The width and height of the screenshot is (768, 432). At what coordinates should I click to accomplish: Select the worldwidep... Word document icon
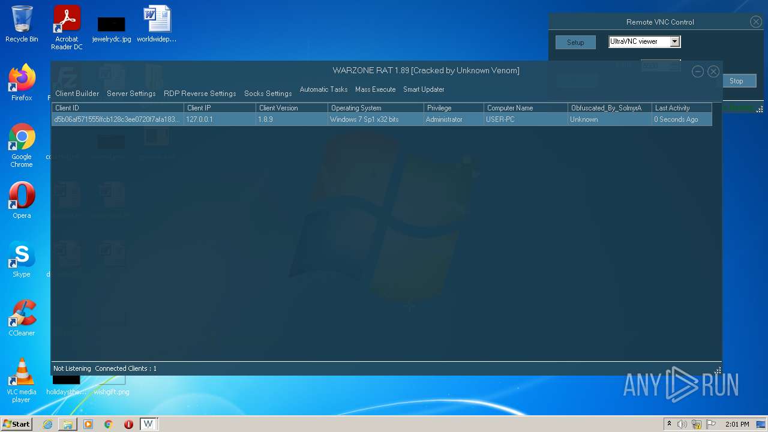click(157, 24)
